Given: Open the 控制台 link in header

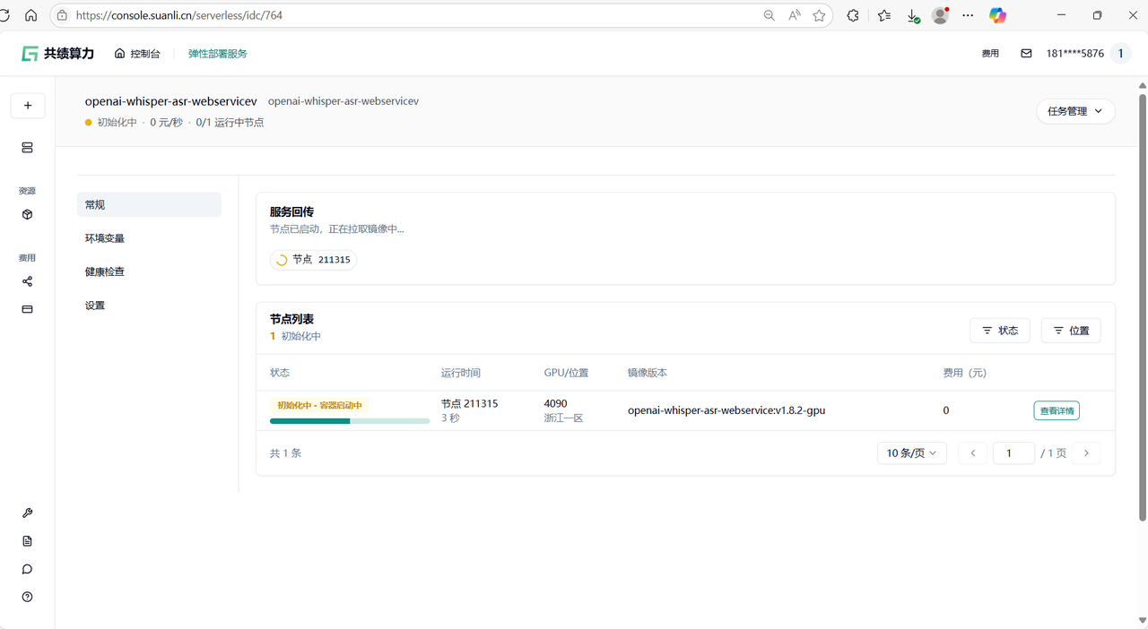Looking at the screenshot, I should [x=137, y=54].
